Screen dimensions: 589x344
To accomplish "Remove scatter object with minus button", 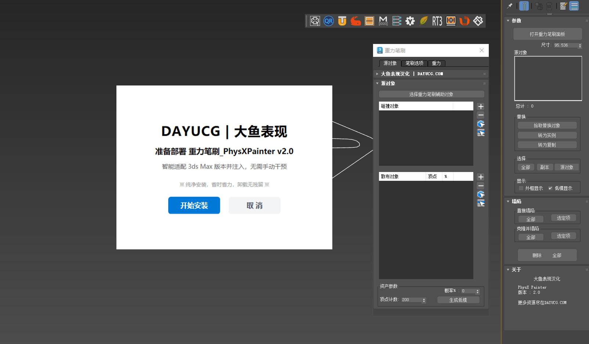I will [481, 186].
